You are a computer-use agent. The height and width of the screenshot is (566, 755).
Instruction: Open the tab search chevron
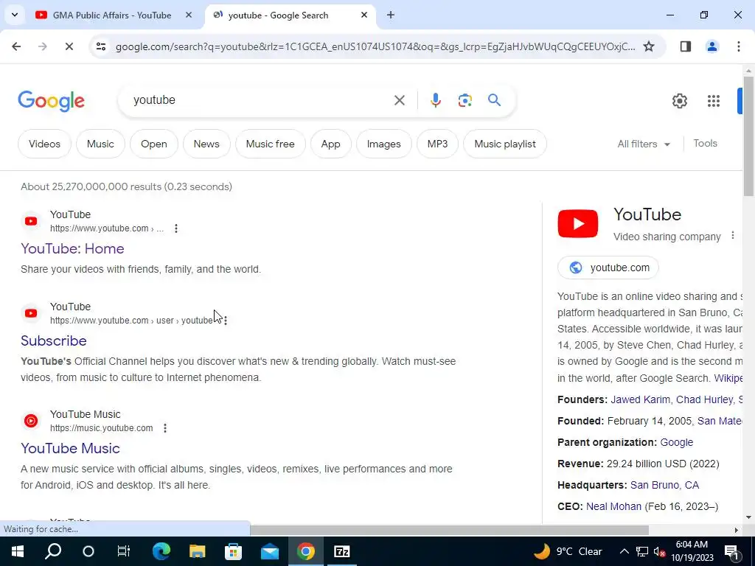point(15,15)
